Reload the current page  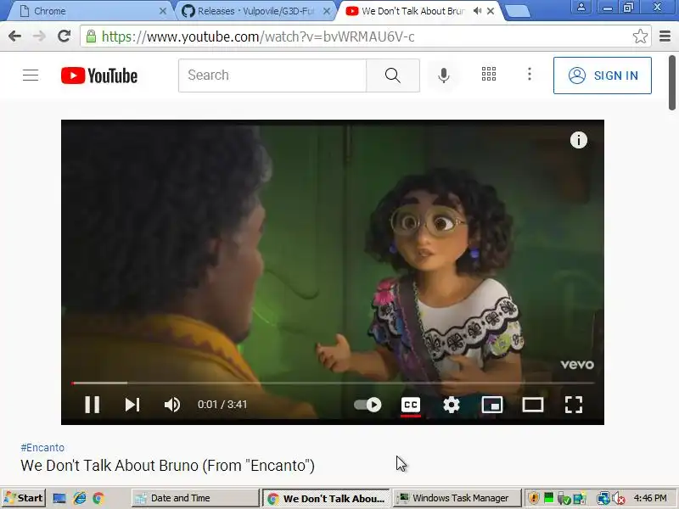click(x=65, y=36)
